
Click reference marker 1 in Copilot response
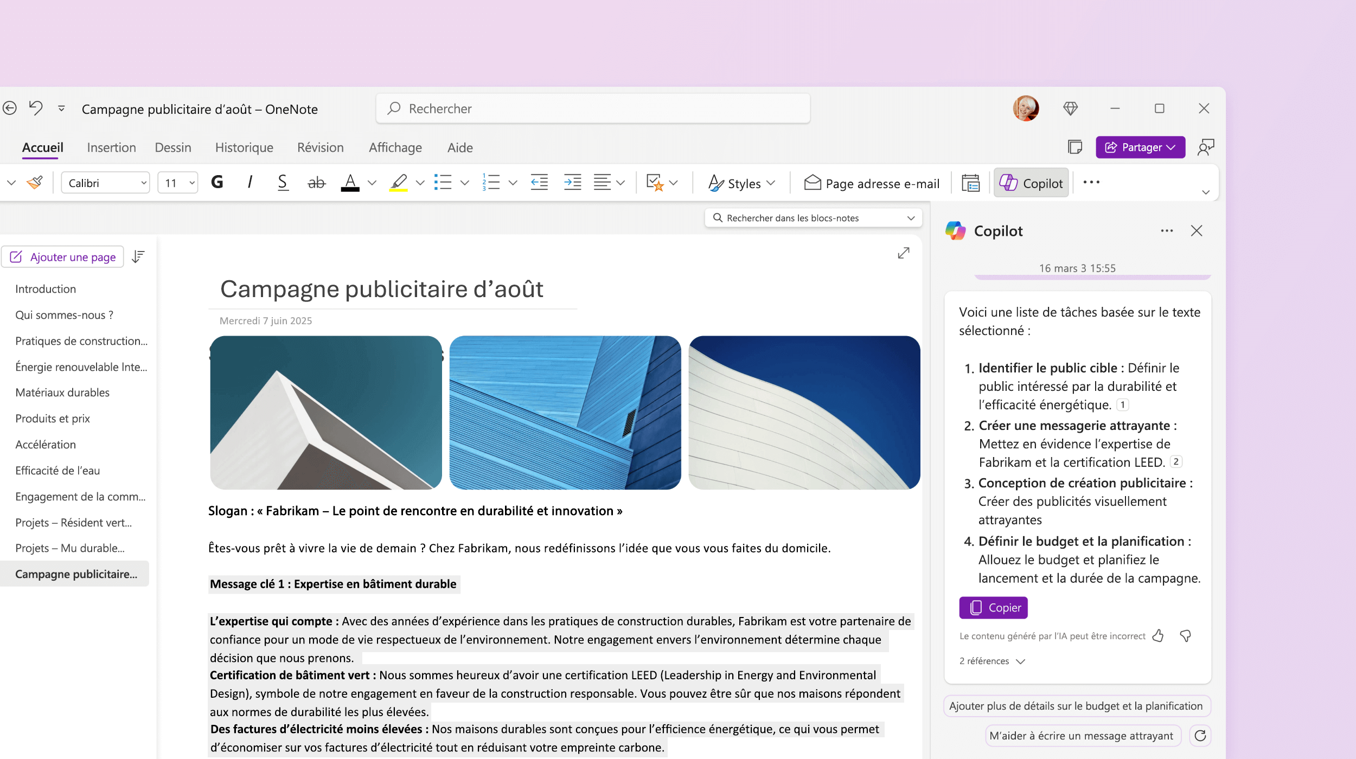point(1123,405)
